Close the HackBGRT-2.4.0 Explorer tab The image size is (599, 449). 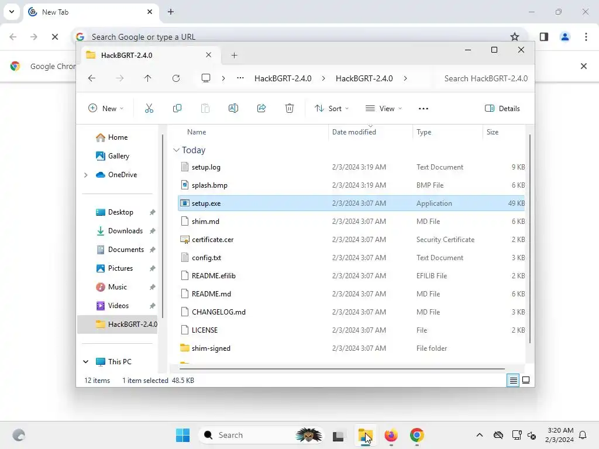click(x=209, y=55)
